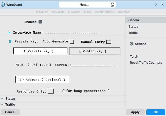
Task: Check the Manual Entry box
Action: [x=109, y=42]
